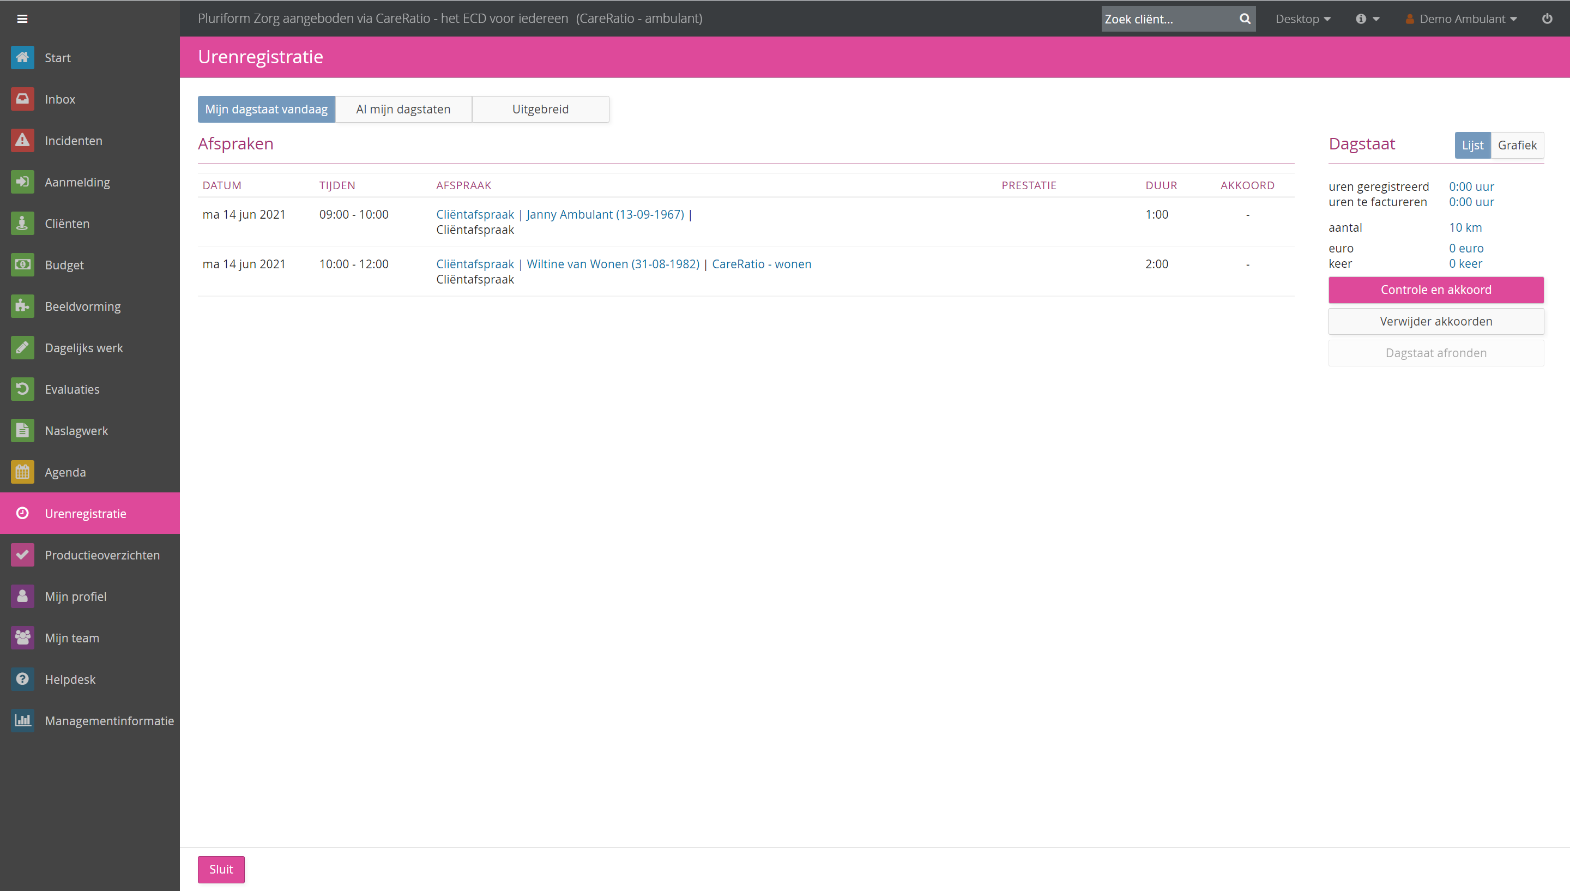The width and height of the screenshot is (1570, 891).
Task: Select the Mijn dagstaat vandaag tab
Action: [266, 110]
